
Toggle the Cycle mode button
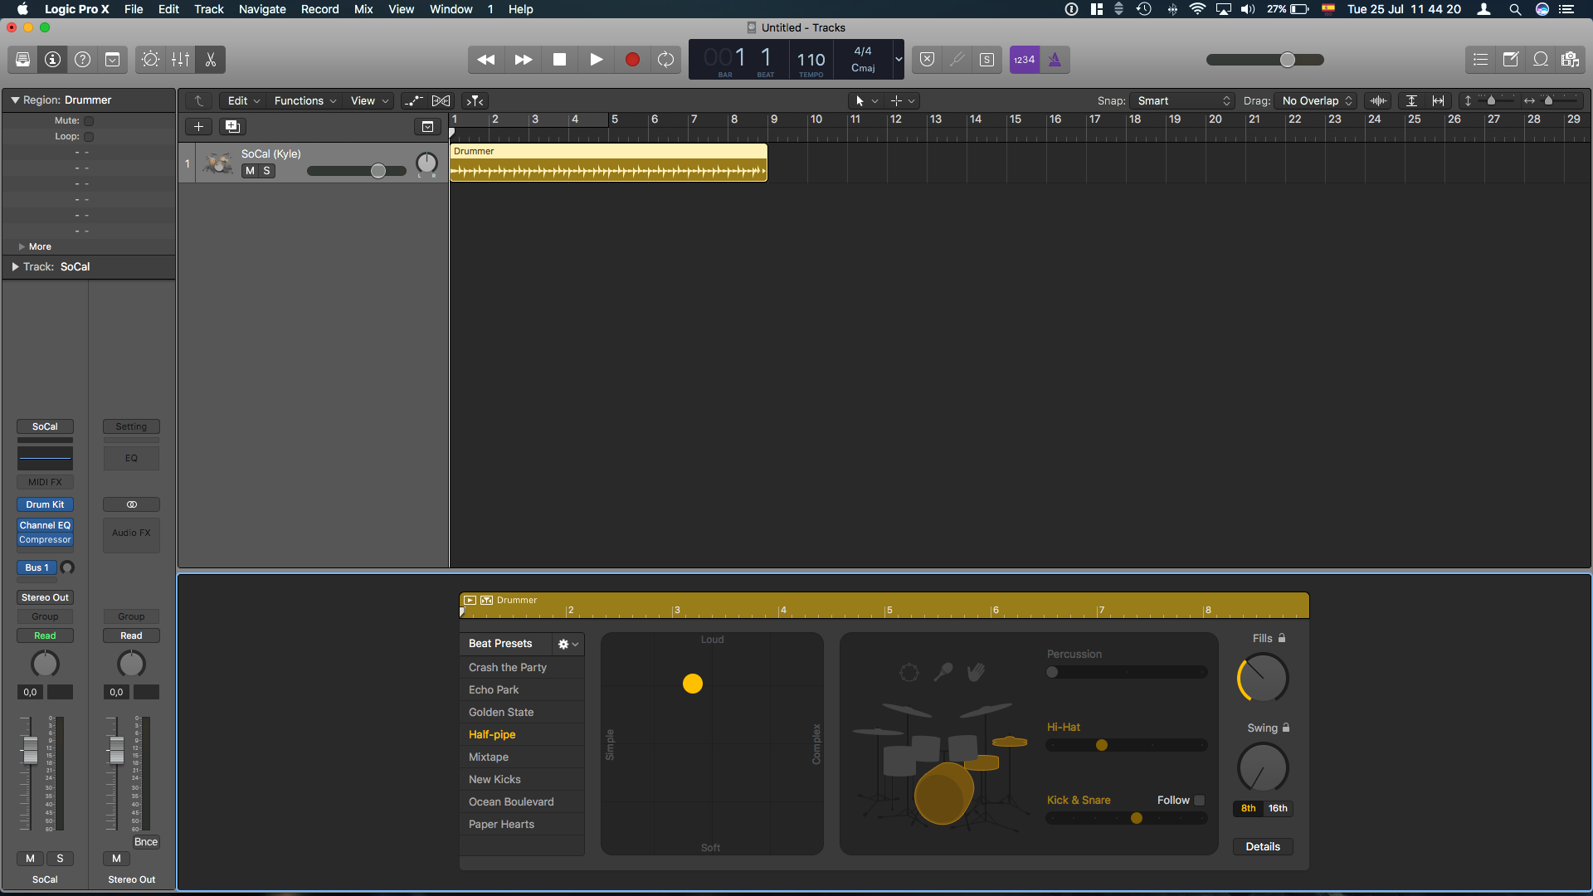click(665, 60)
